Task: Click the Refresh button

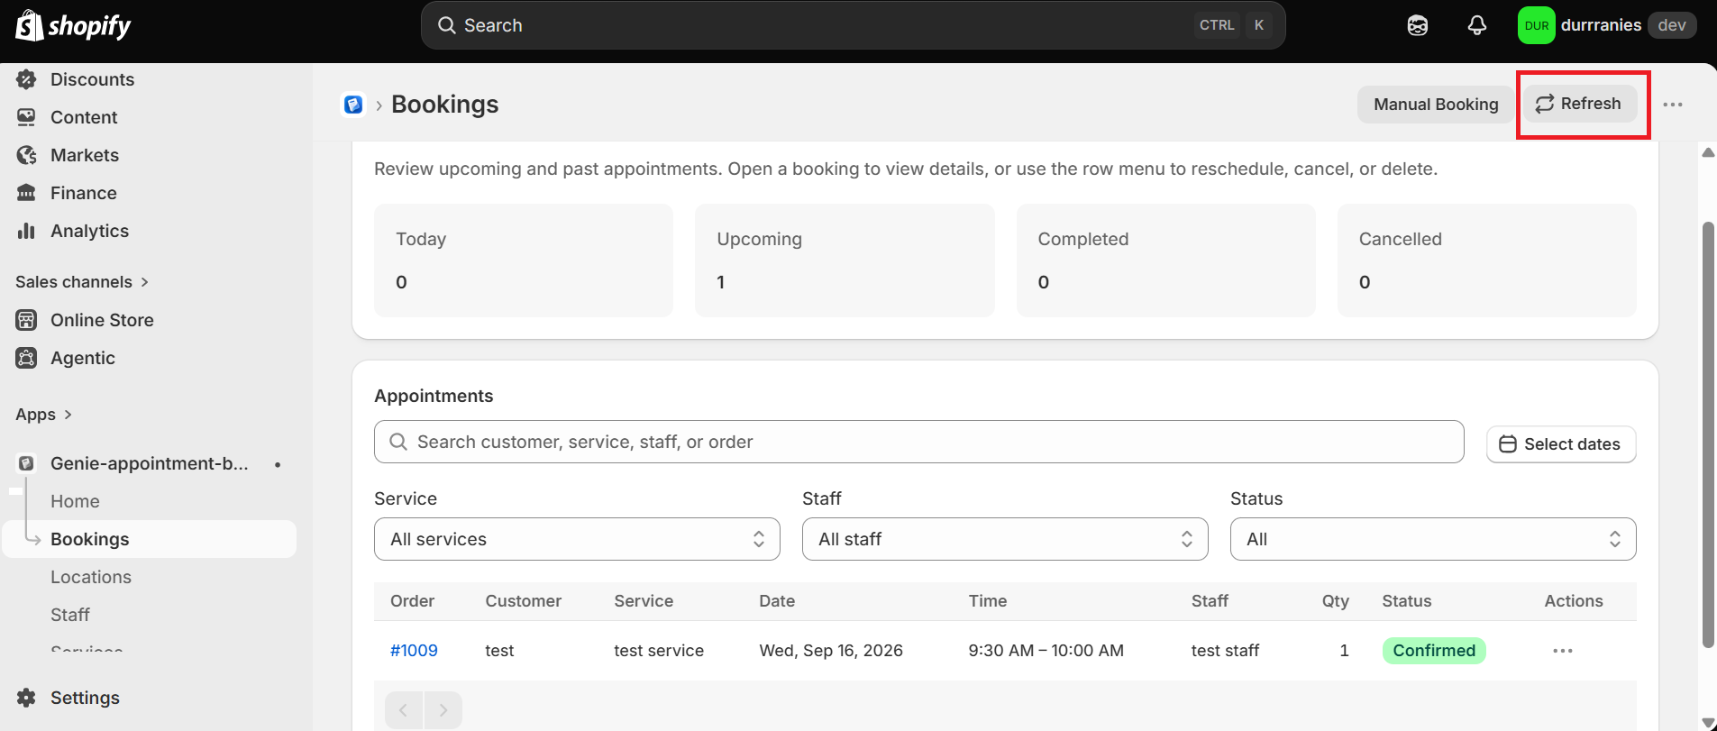Action: click(x=1579, y=104)
